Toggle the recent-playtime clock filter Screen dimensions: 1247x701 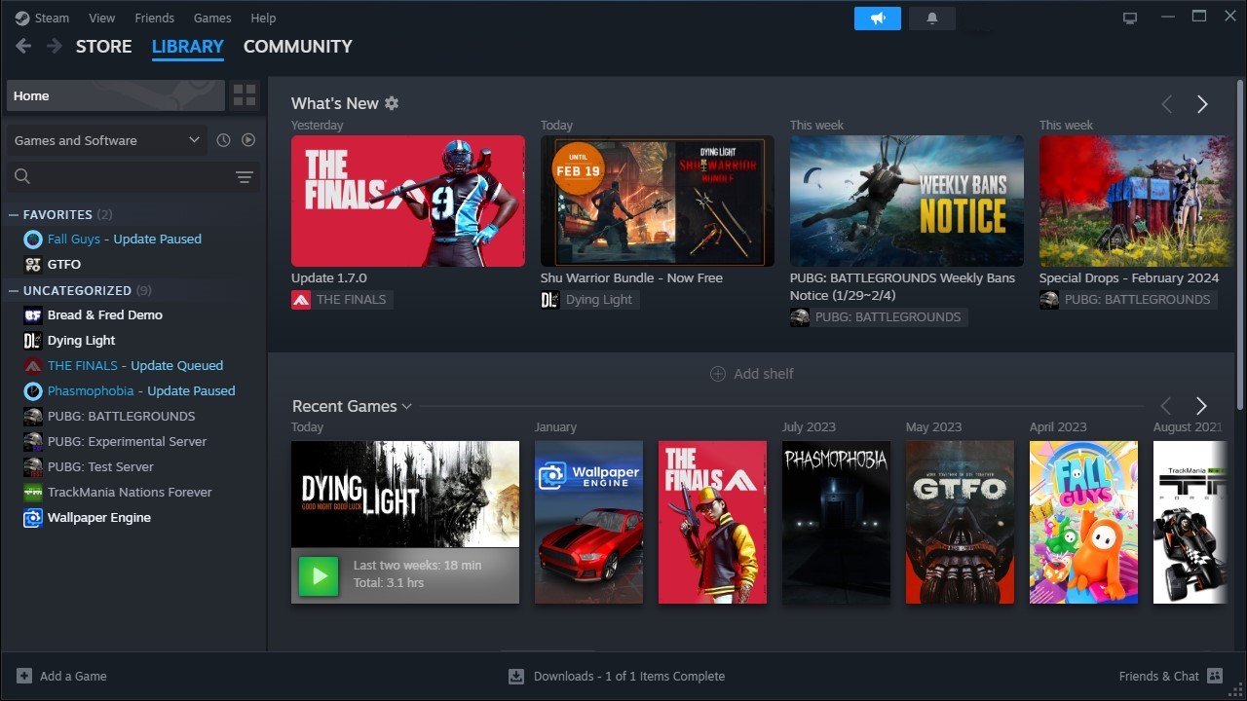[223, 140]
